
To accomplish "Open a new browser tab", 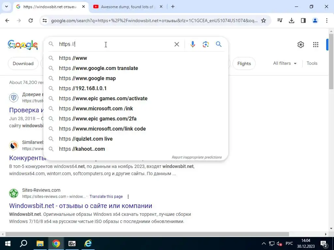I will pyautogui.click(x=173, y=7).
